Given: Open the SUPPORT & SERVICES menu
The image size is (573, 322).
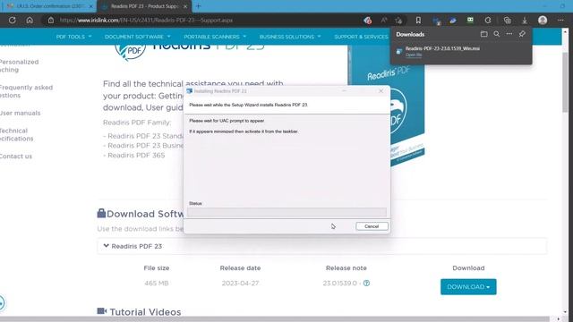Looking at the screenshot, I should (361, 37).
